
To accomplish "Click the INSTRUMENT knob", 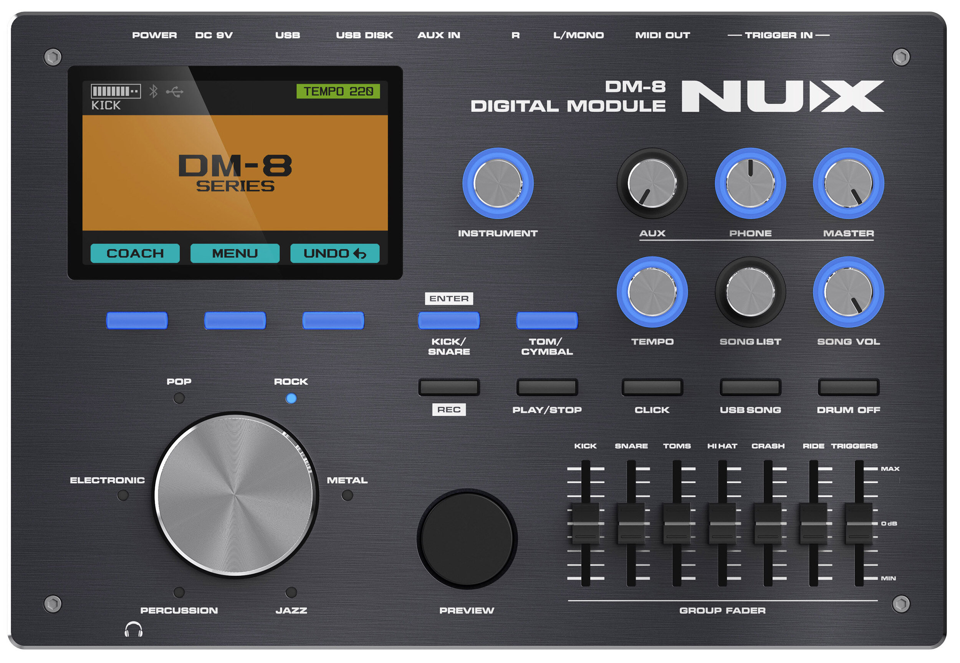I will pyautogui.click(x=498, y=183).
